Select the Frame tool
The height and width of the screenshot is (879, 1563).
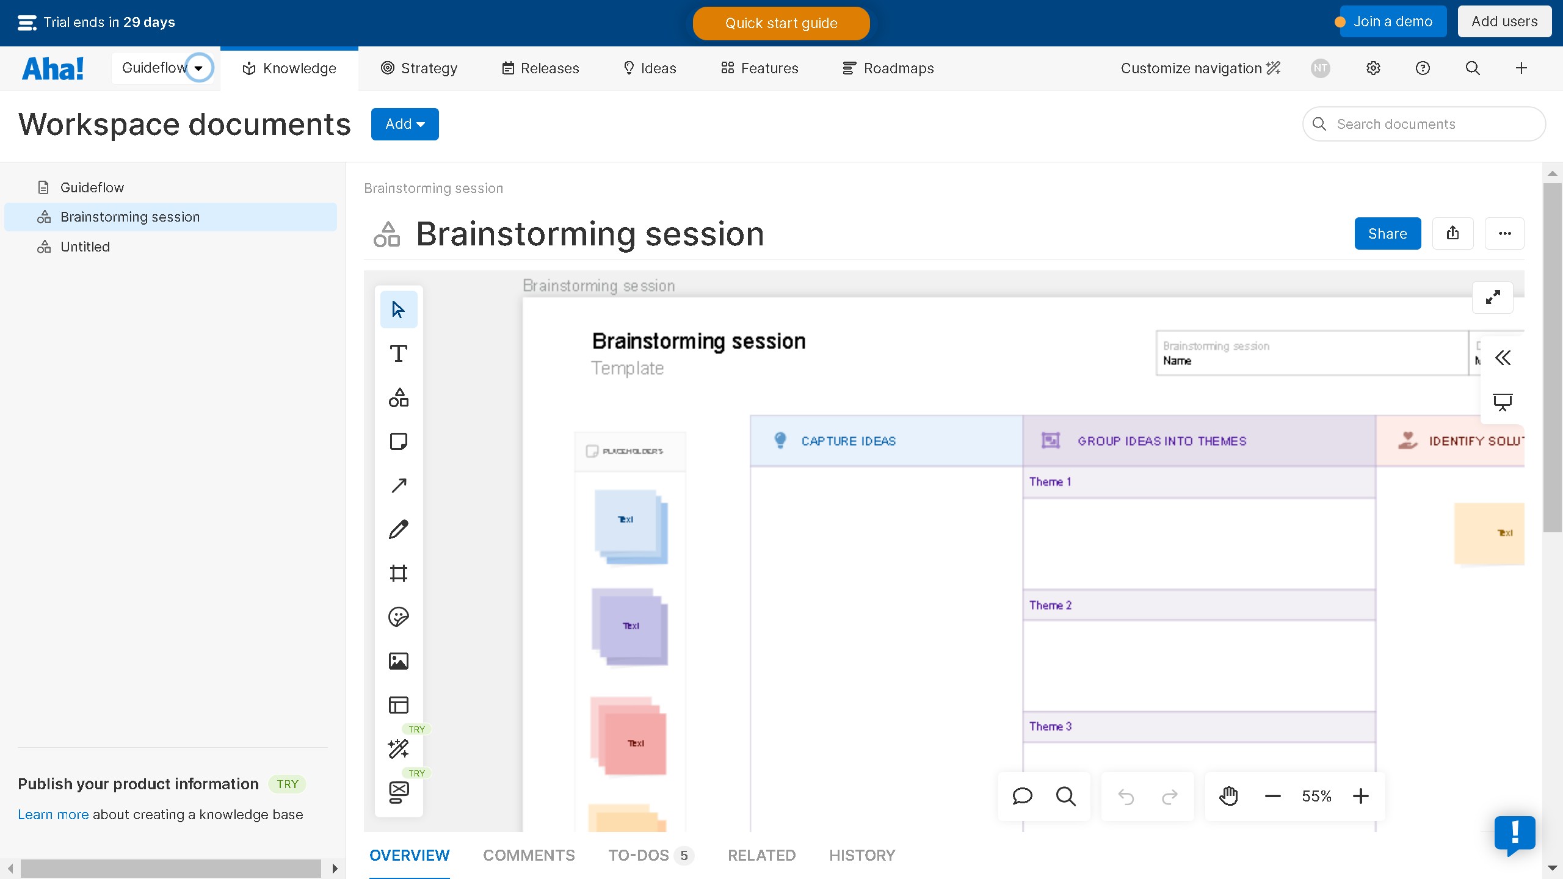tap(399, 573)
